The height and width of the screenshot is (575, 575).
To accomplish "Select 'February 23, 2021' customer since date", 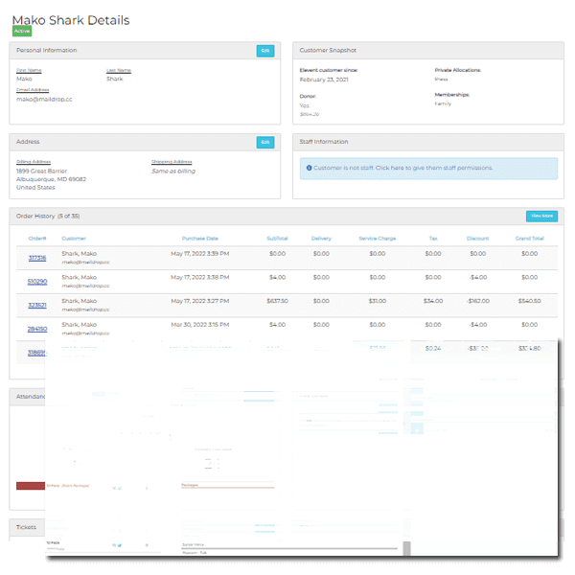I will tap(324, 80).
